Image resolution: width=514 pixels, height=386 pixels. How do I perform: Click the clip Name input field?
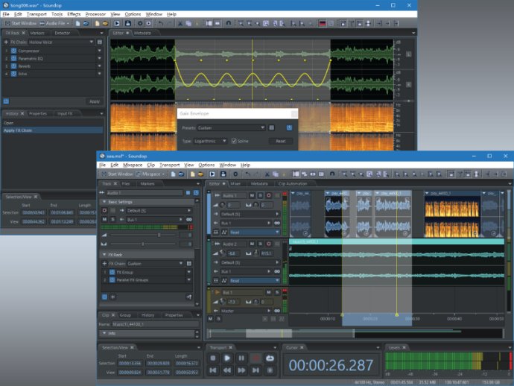click(x=156, y=324)
